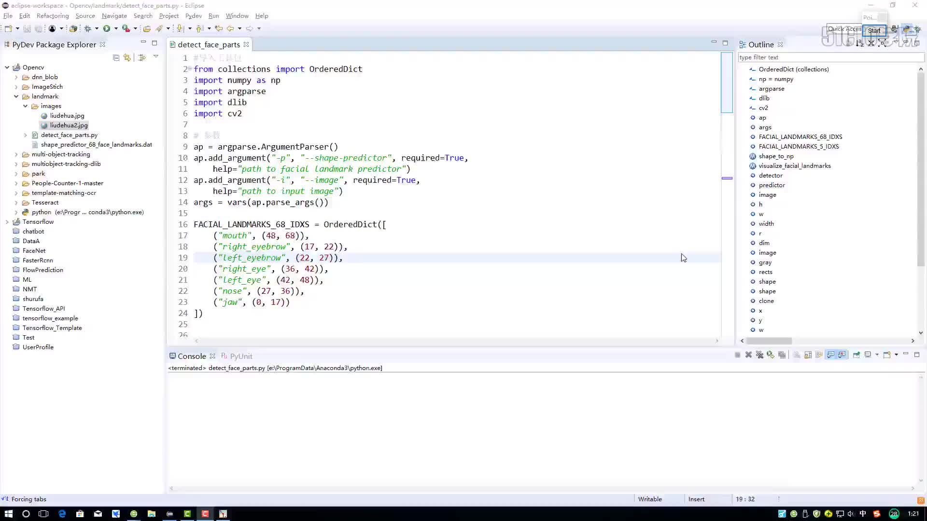Click the Open Type folder icon
Screen dimensions: 927x521
pyautogui.click(x=147, y=28)
